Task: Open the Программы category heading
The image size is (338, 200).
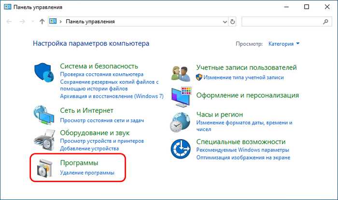Action: point(79,163)
